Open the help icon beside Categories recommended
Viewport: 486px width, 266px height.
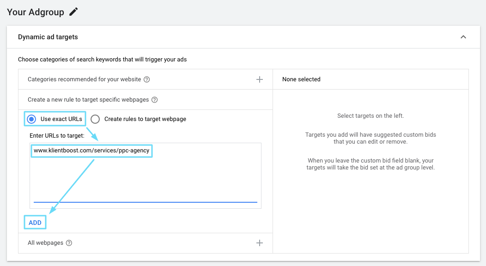[x=147, y=79]
